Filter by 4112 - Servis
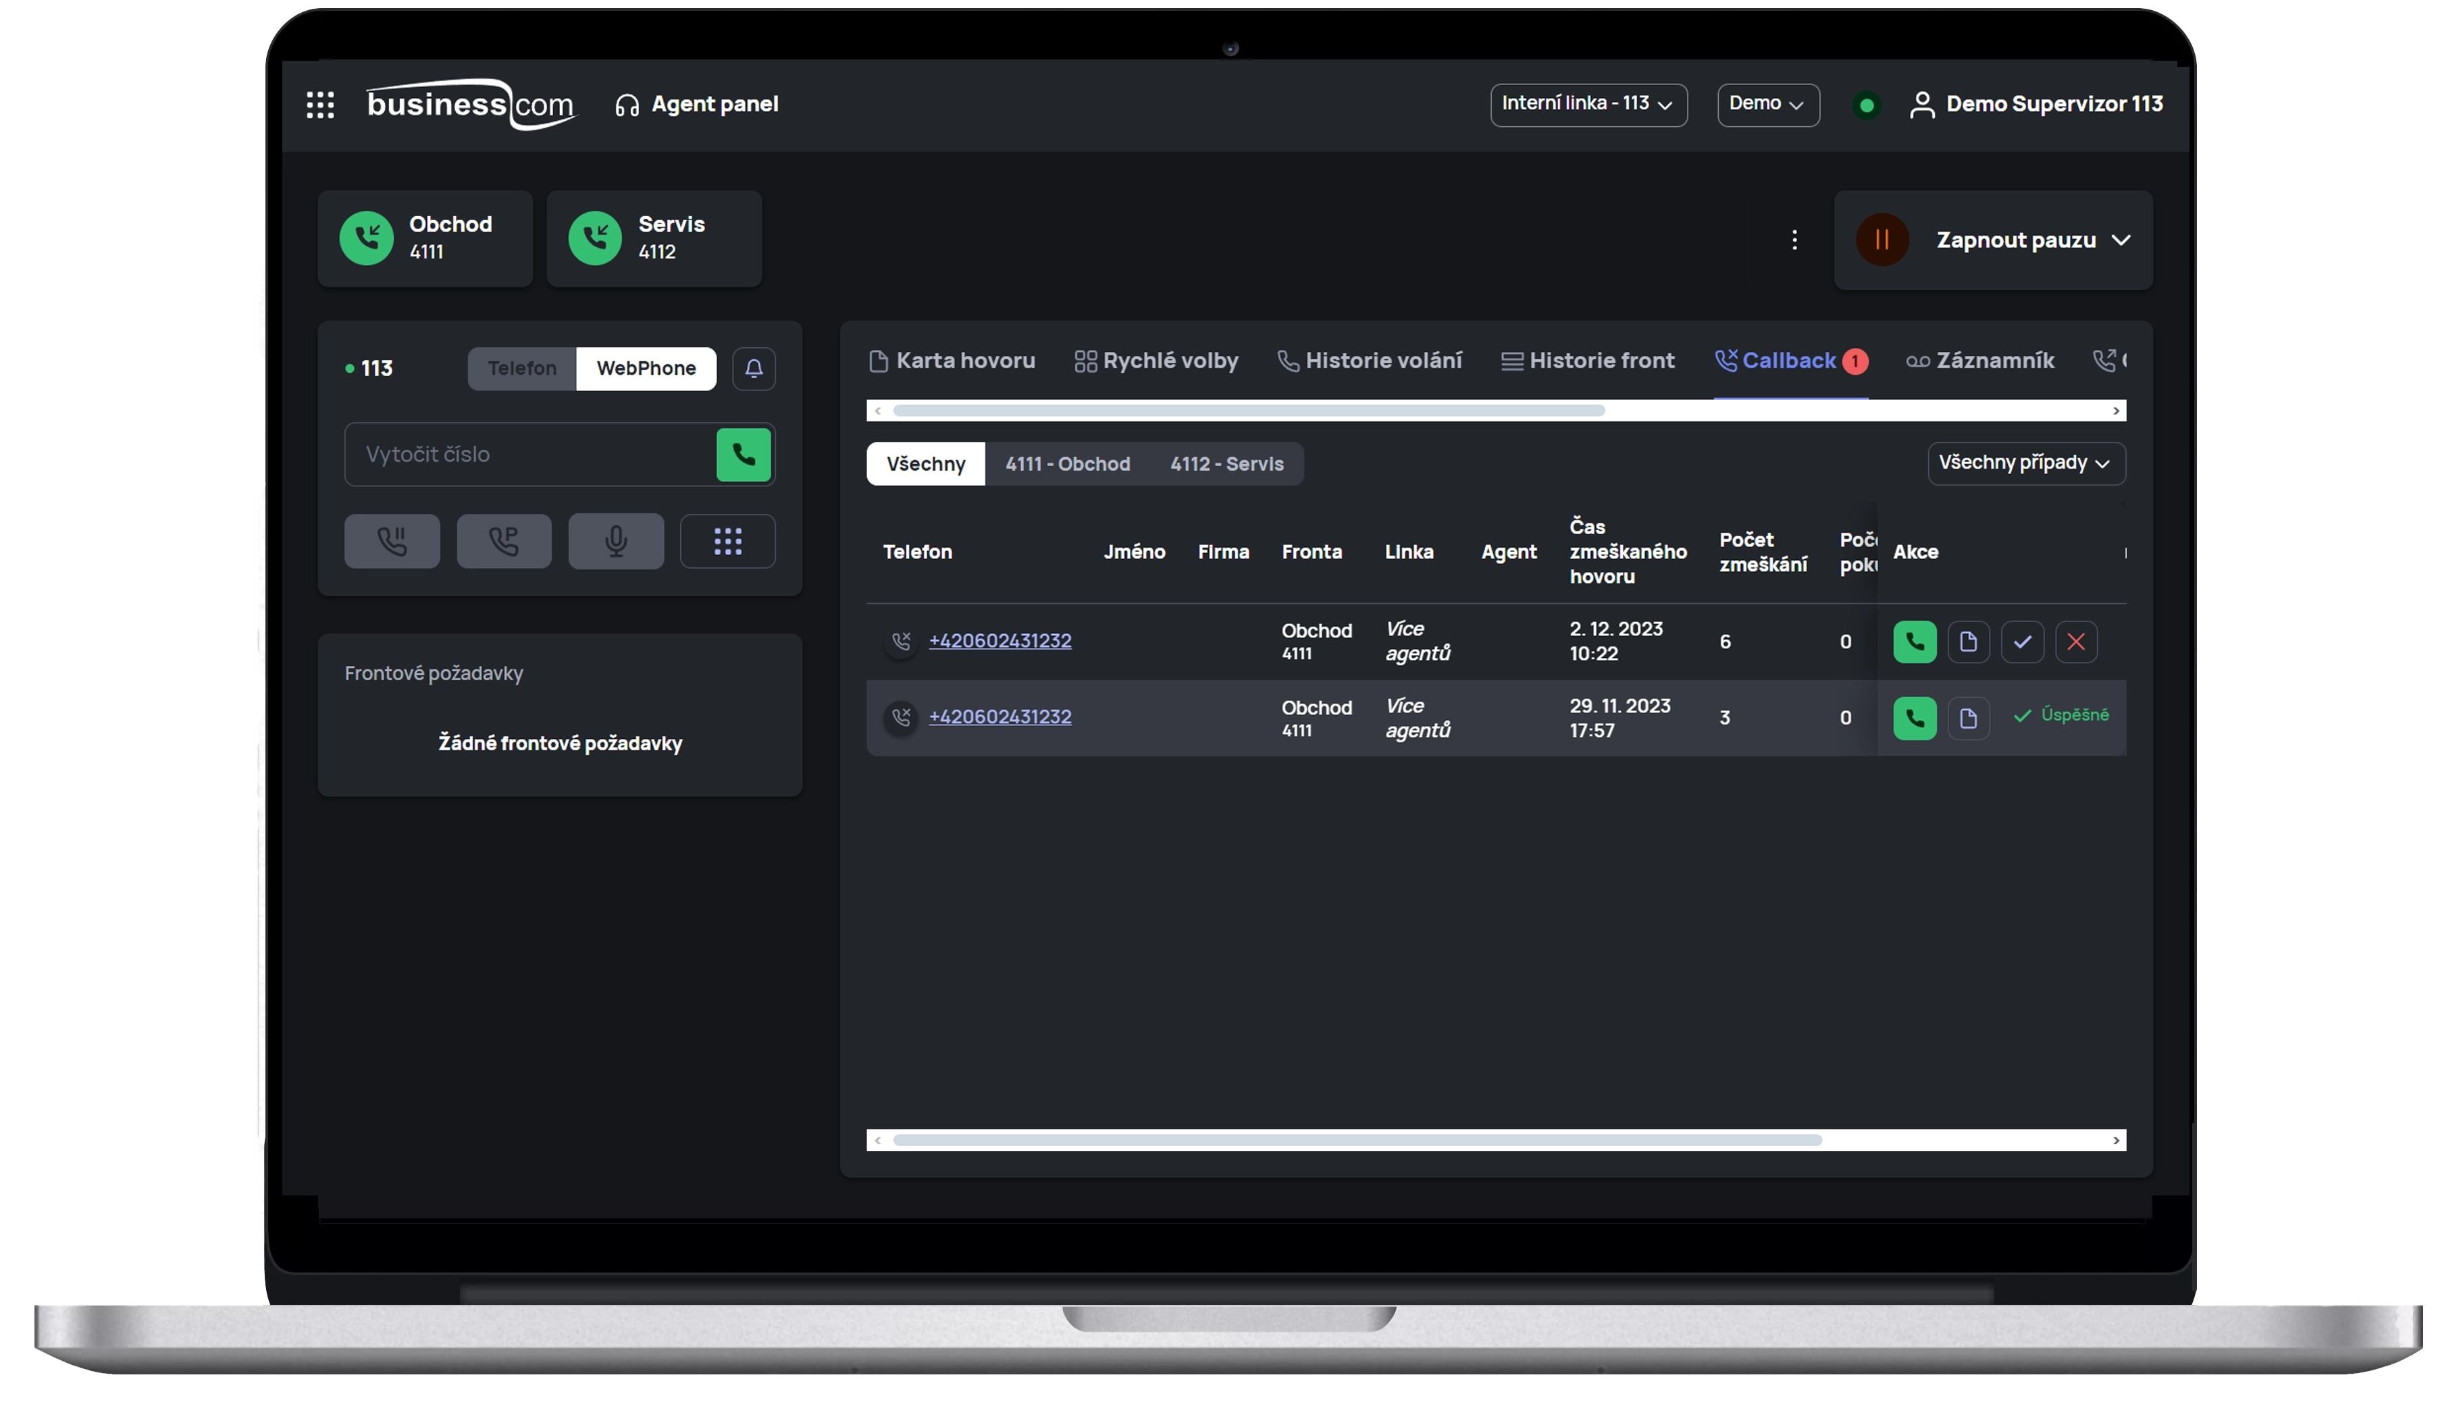This screenshot has width=2461, height=1421. pyautogui.click(x=1226, y=465)
